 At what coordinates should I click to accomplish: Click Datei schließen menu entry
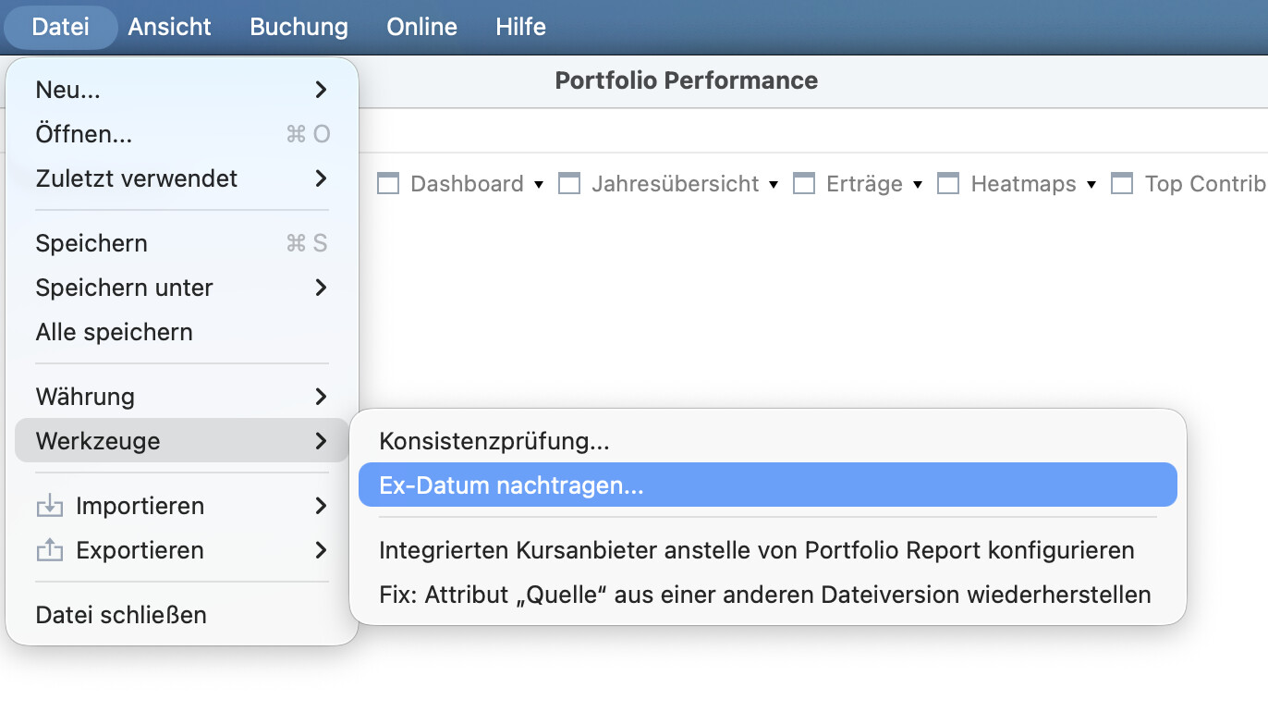[x=121, y=615]
